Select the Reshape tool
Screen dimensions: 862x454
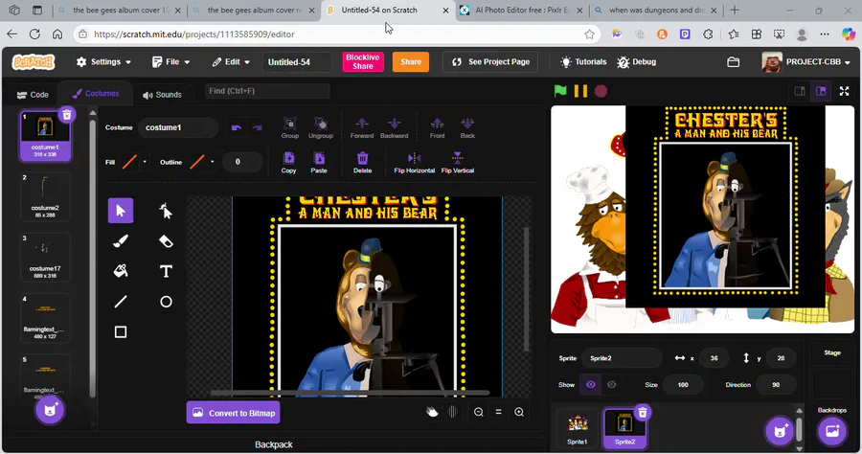tap(166, 211)
